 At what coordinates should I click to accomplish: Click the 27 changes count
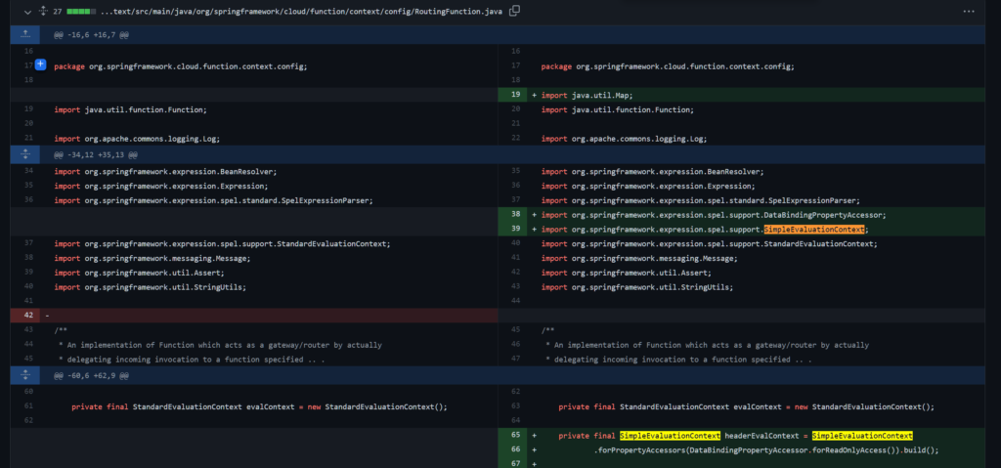pos(58,12)
